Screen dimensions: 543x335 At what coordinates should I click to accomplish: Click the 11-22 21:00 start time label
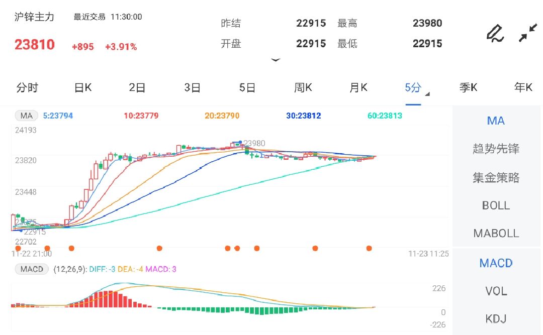click(x=32, y=254)
